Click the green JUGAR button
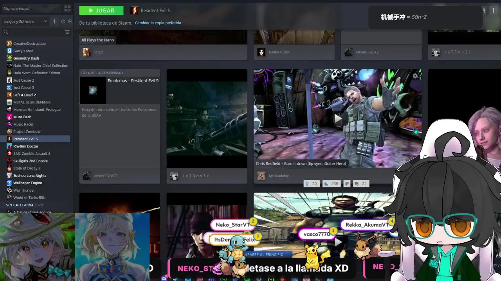Viewport: 501px width, 281px height. [x=101, y=11]
